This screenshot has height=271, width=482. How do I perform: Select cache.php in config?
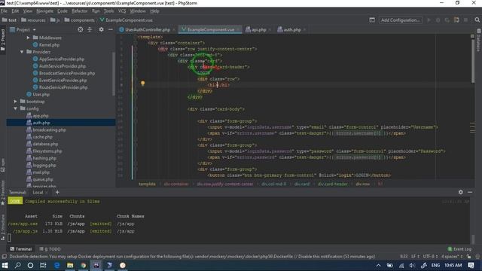(42, 137)
